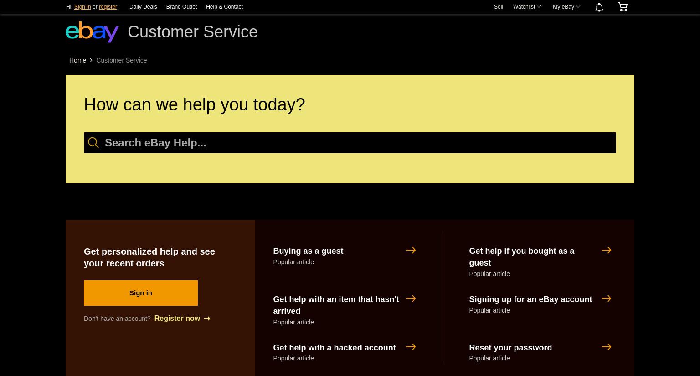The height and width of the screenshot is (376, 700).
Task: Open the shopping cart icon
Action: (x=623, y=7)
